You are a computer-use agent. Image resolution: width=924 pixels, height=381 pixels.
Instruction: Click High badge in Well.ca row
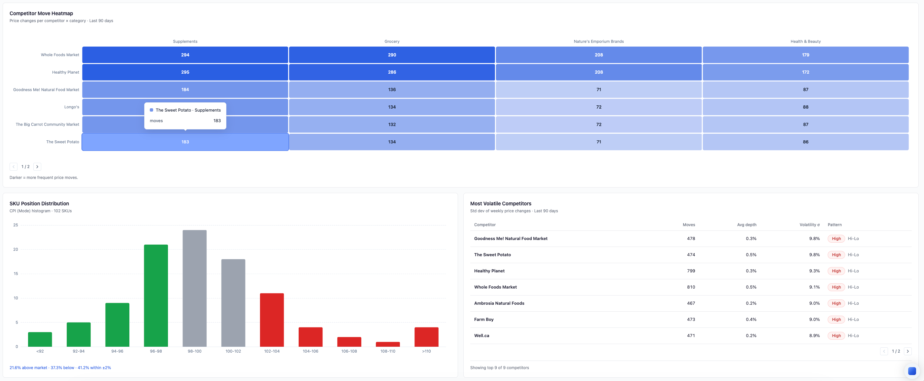[x=836, y=335]
